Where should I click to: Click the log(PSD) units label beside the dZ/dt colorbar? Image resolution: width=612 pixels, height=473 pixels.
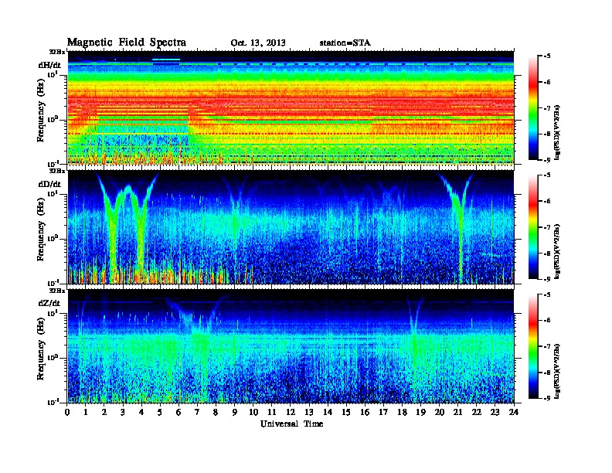point(558,370)
